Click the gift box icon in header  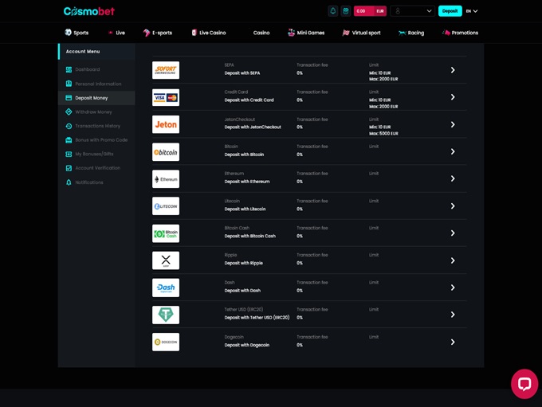tap(346, 11)
